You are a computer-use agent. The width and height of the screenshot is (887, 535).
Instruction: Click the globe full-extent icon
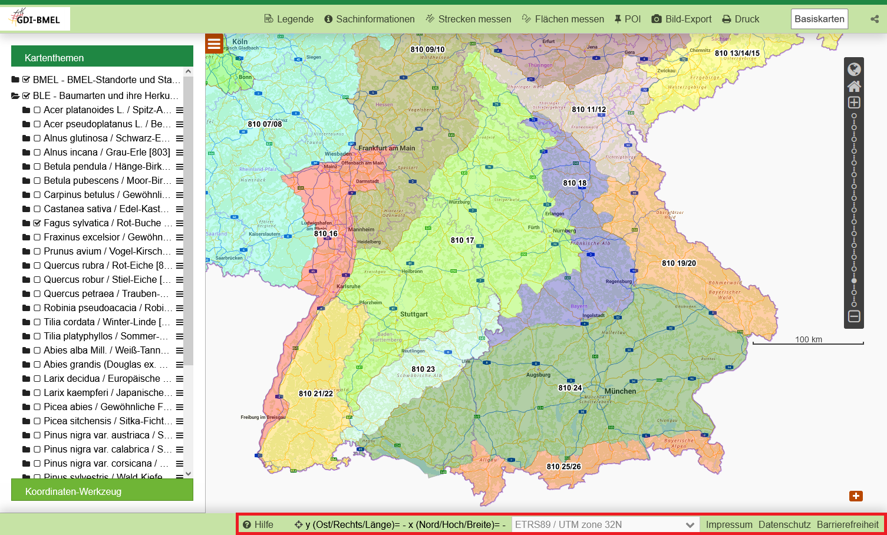click(x=854, y=70)
